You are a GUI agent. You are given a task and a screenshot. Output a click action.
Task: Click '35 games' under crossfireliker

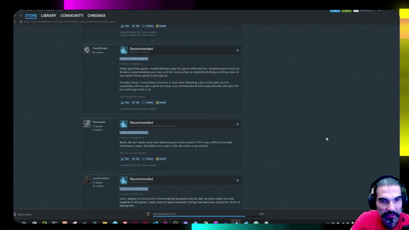point(97,182)
